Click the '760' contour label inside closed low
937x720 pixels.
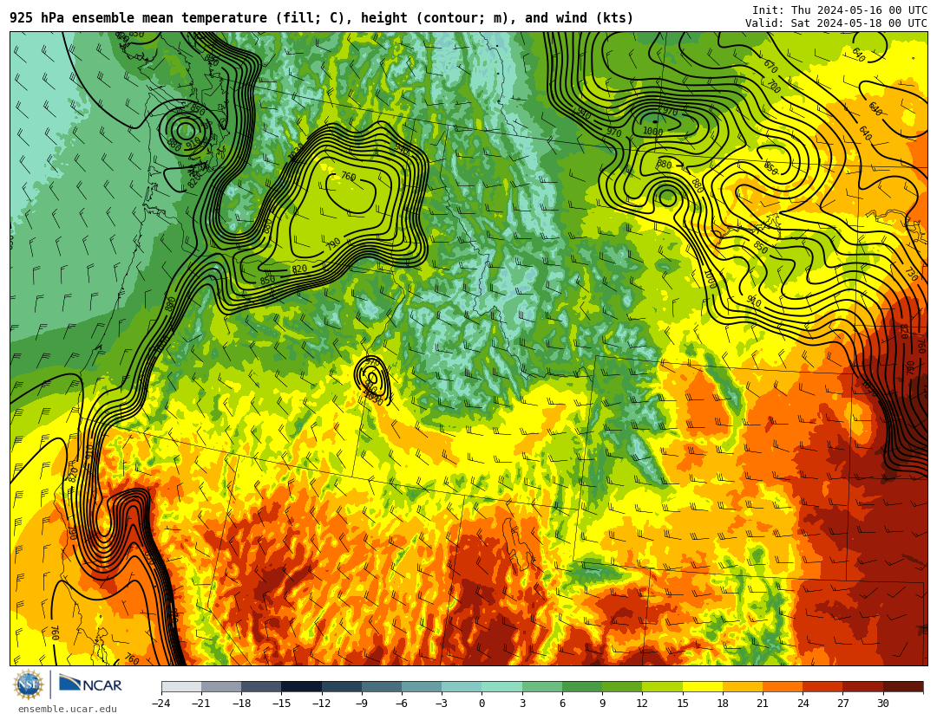[x=349, y=177]
